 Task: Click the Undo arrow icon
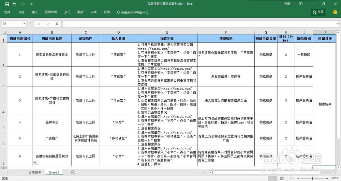coord(14,4)
